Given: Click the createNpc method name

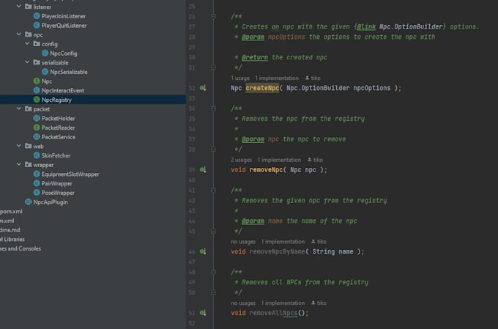Looking at the screenshot, I should (x=262, y=88).
